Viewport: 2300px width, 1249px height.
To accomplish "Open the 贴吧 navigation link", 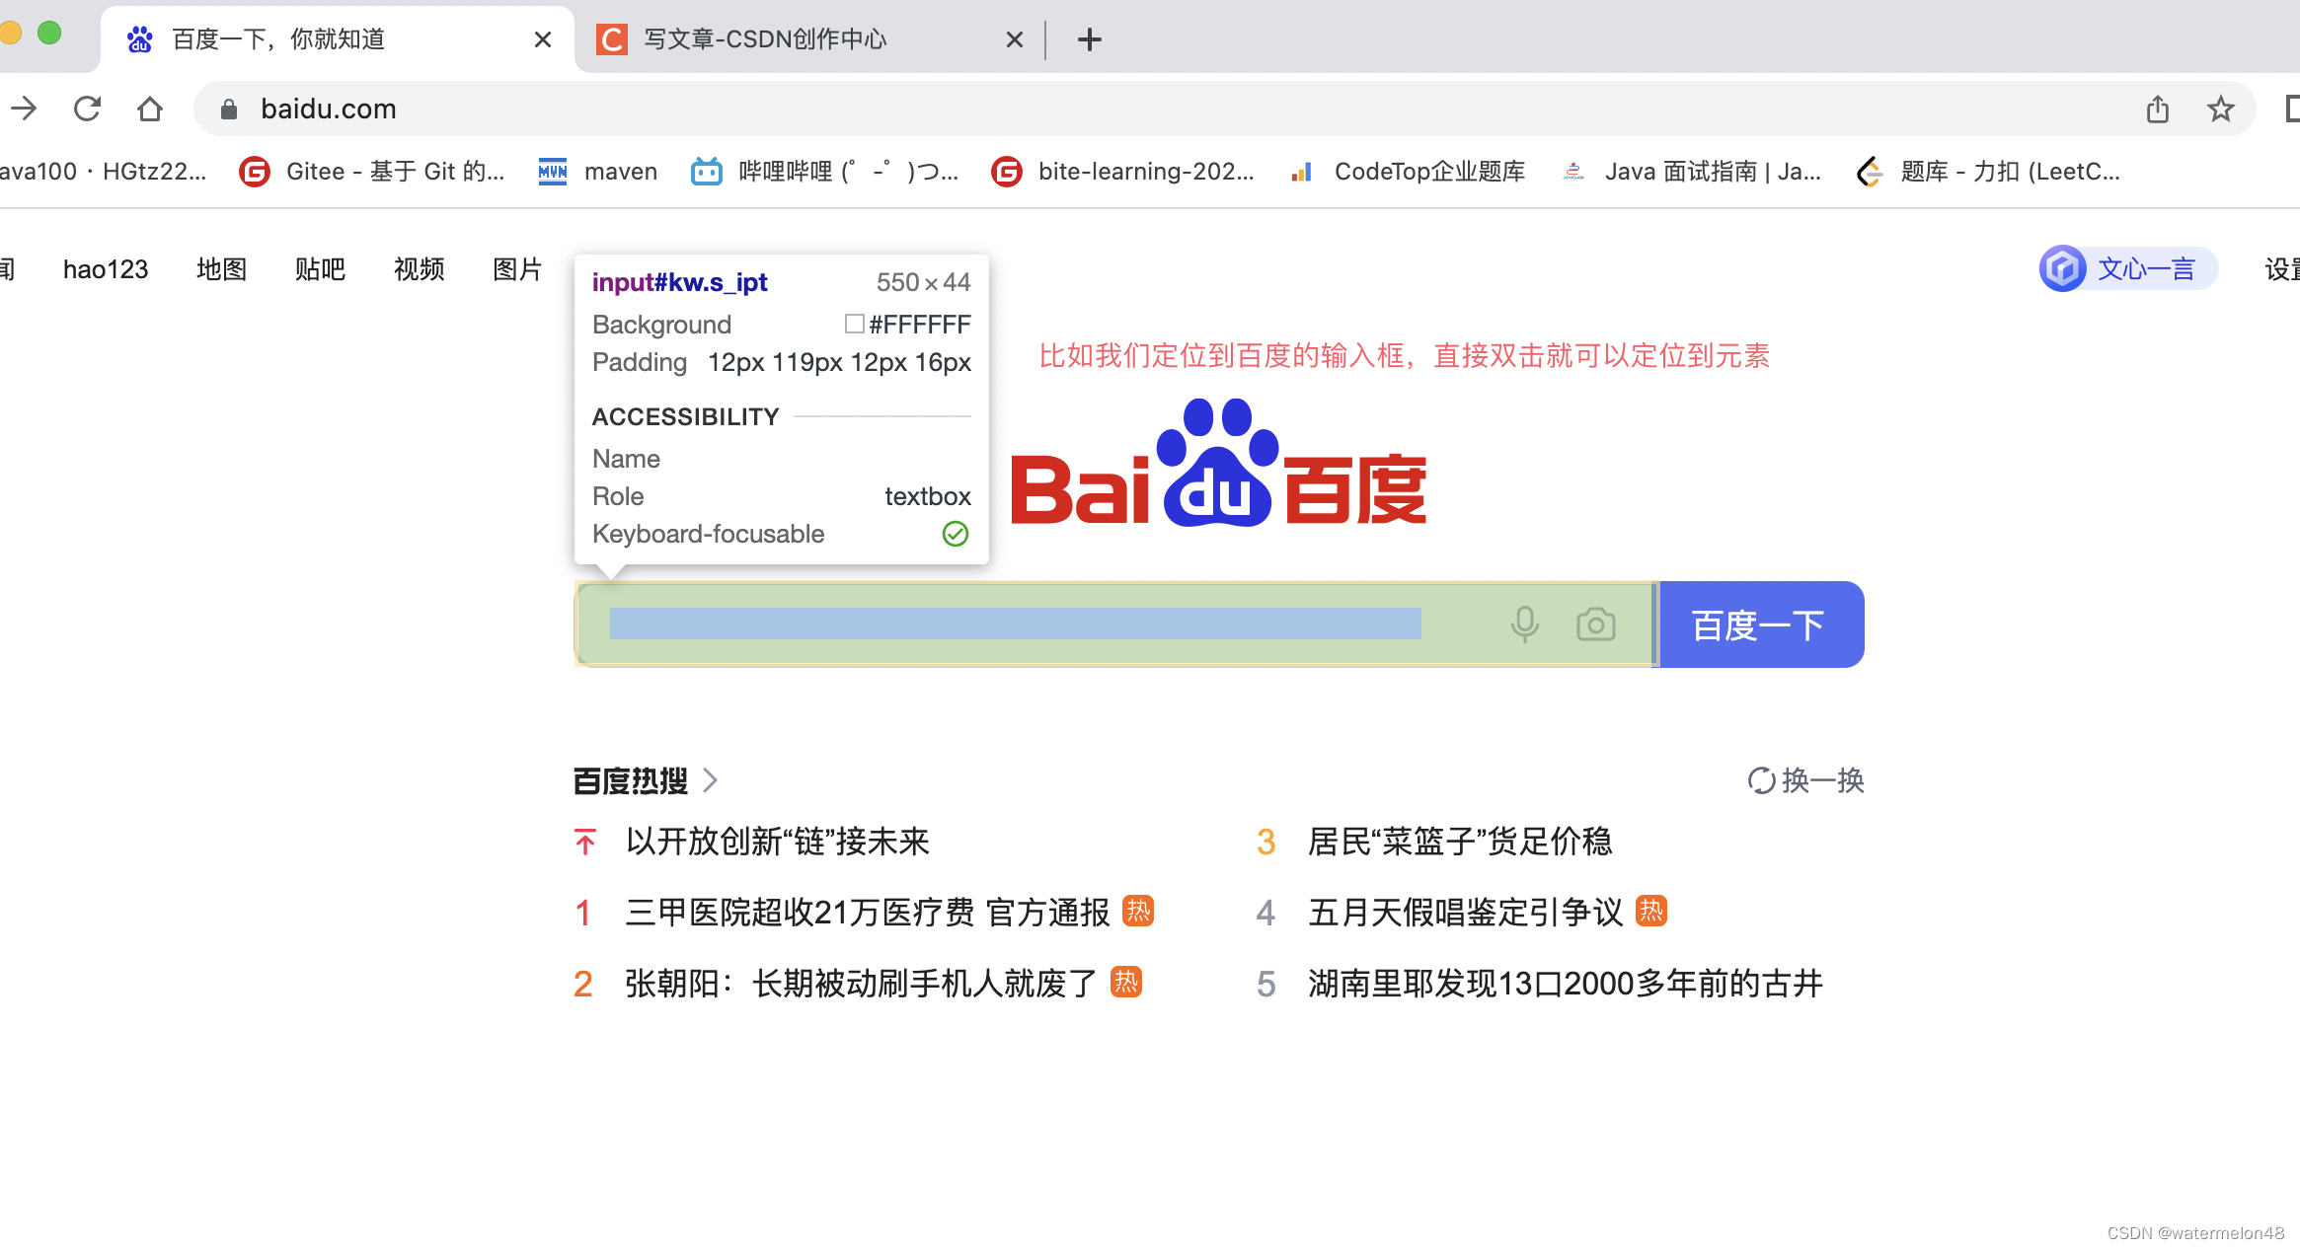I will click(320, 269).
